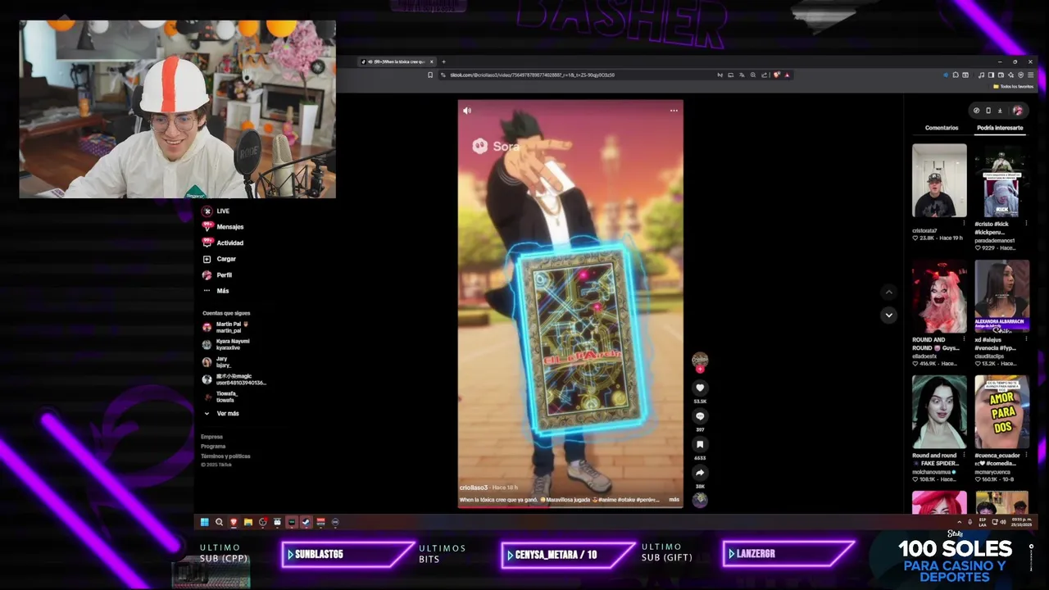This screenshot has width=1049, height=590.
Task: Open the Empresa footer link
Action: (x=211, y=437)
